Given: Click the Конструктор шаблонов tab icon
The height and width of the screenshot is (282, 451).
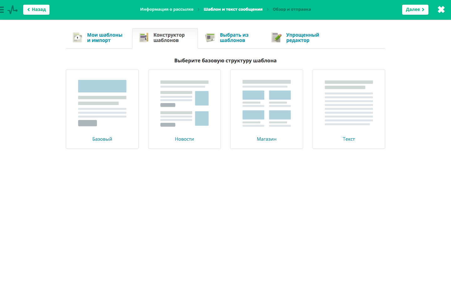Looking at the screenshot, I should (144, 38).
